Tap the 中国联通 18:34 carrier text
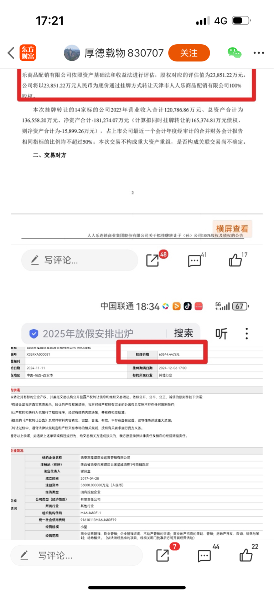The width and height of the screenshot is (274, 595). coord(130,306)
